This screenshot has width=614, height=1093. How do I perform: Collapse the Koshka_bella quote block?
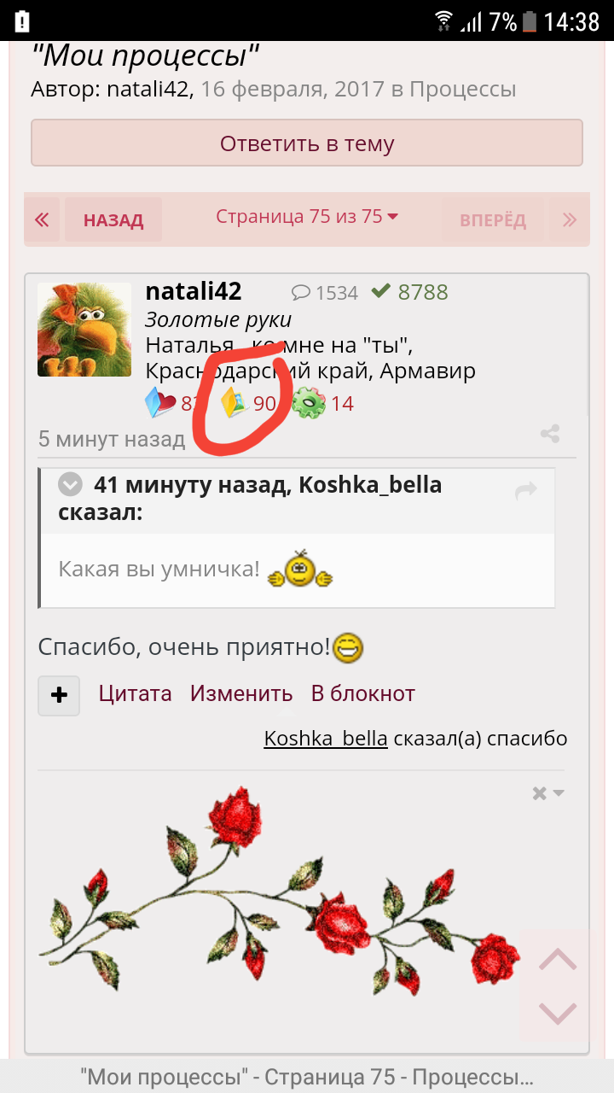pos(70,486)
